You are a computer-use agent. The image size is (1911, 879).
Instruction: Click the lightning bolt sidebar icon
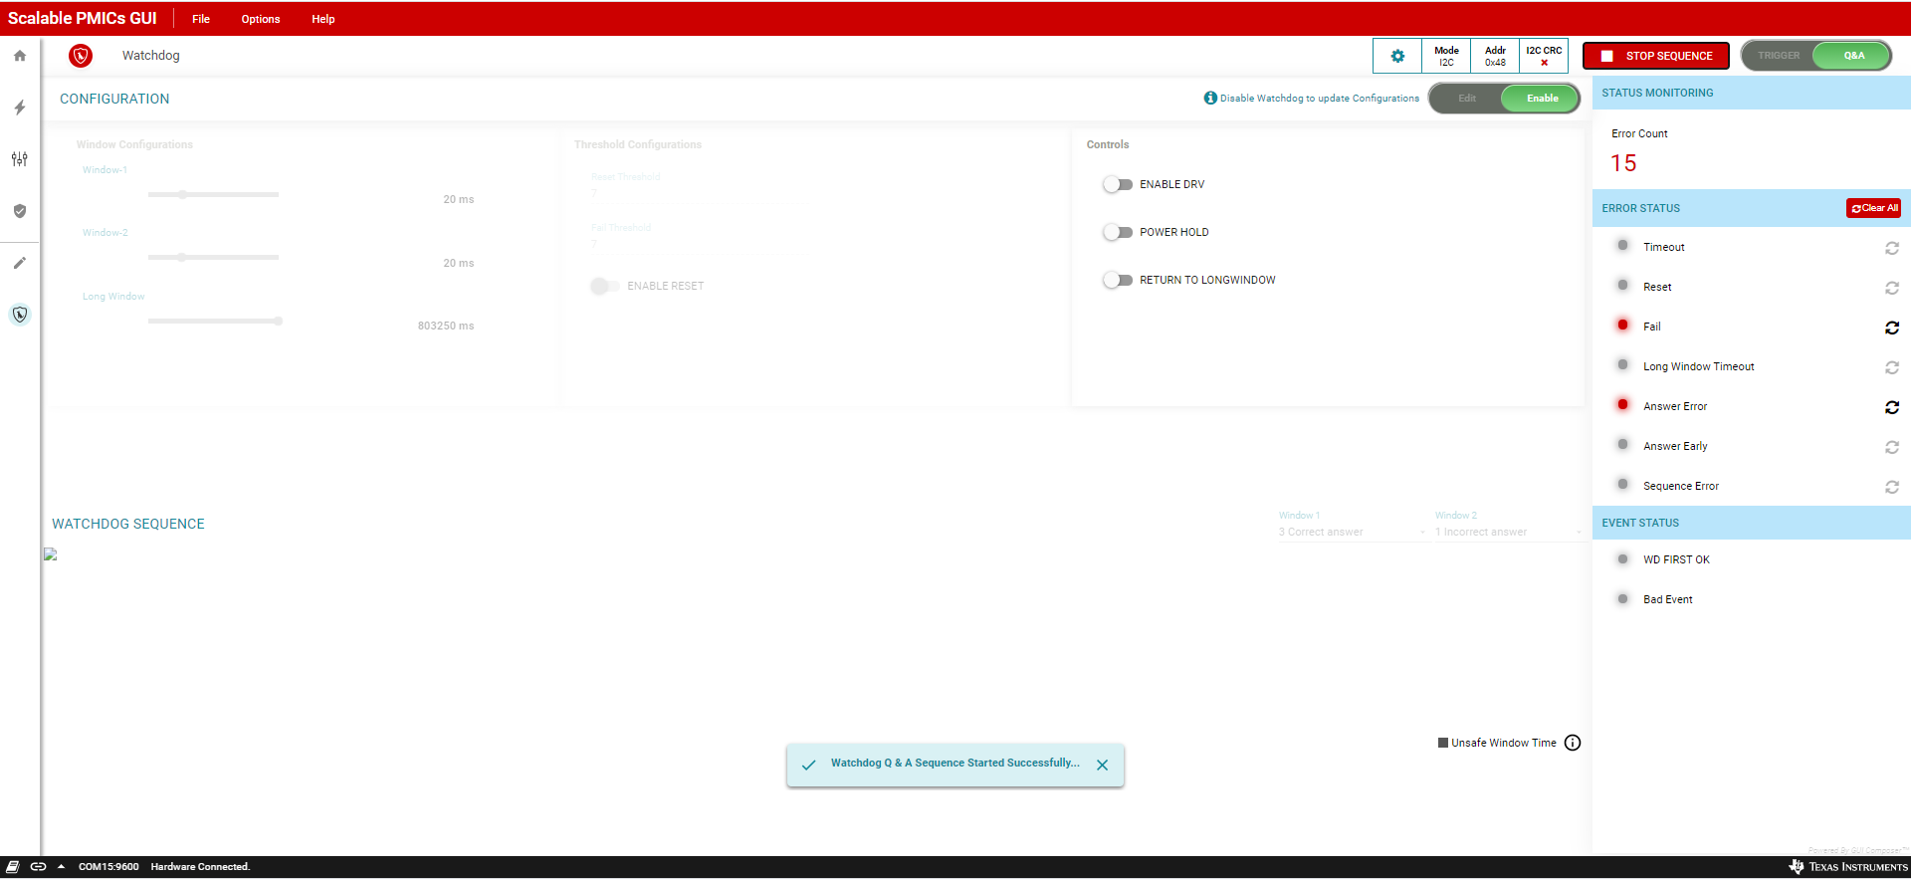click(20, 108)
